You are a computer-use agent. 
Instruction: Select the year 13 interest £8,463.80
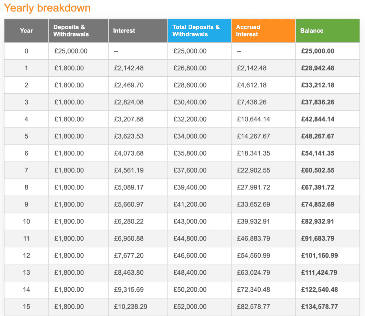coord(129,273)
